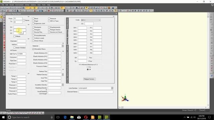Click the 3D view horizontal scrollbar thumb
Screen dimensions: 214x120
122,107
